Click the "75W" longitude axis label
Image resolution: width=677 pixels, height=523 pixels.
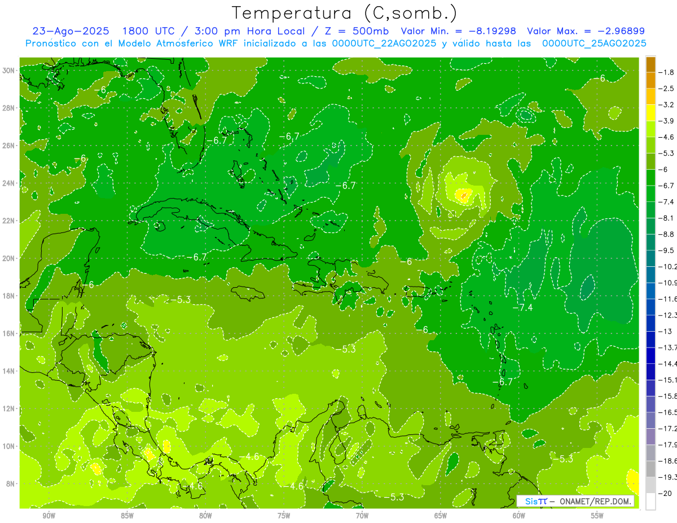click(x=284, y=516)
